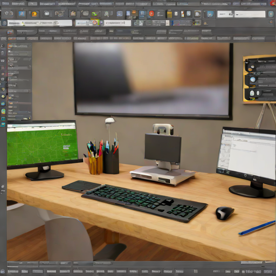The width and height of the screenshot is (276, 276).
Task: Open the green-yellow map icon in left sidebar
Action: (3, 112)
